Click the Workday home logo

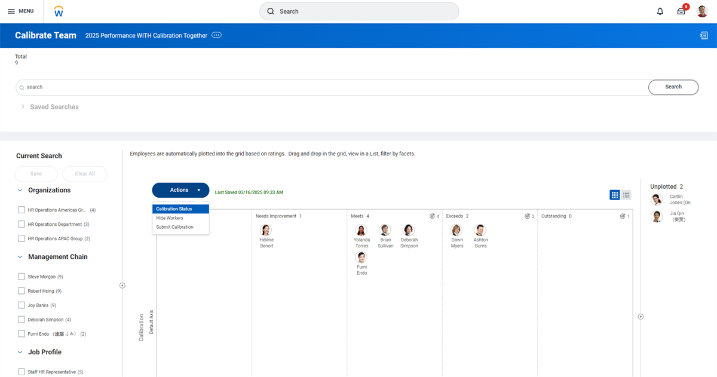pyautogui.click(x=59, y=11)
